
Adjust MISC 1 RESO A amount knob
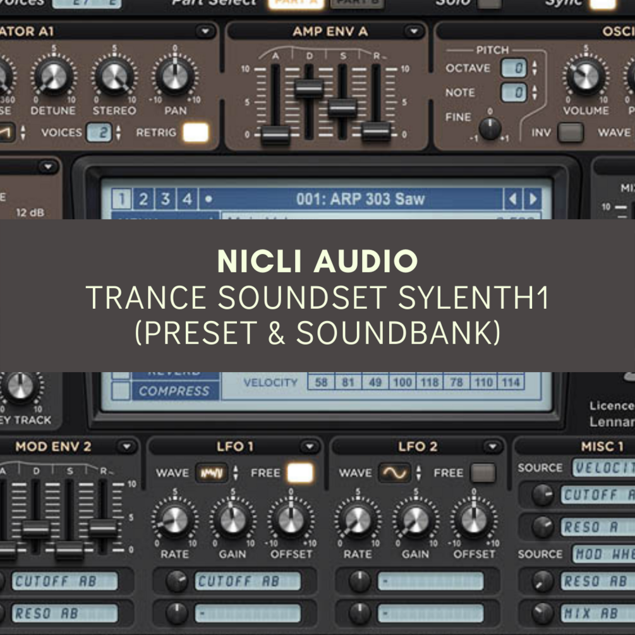pos(543,527)
